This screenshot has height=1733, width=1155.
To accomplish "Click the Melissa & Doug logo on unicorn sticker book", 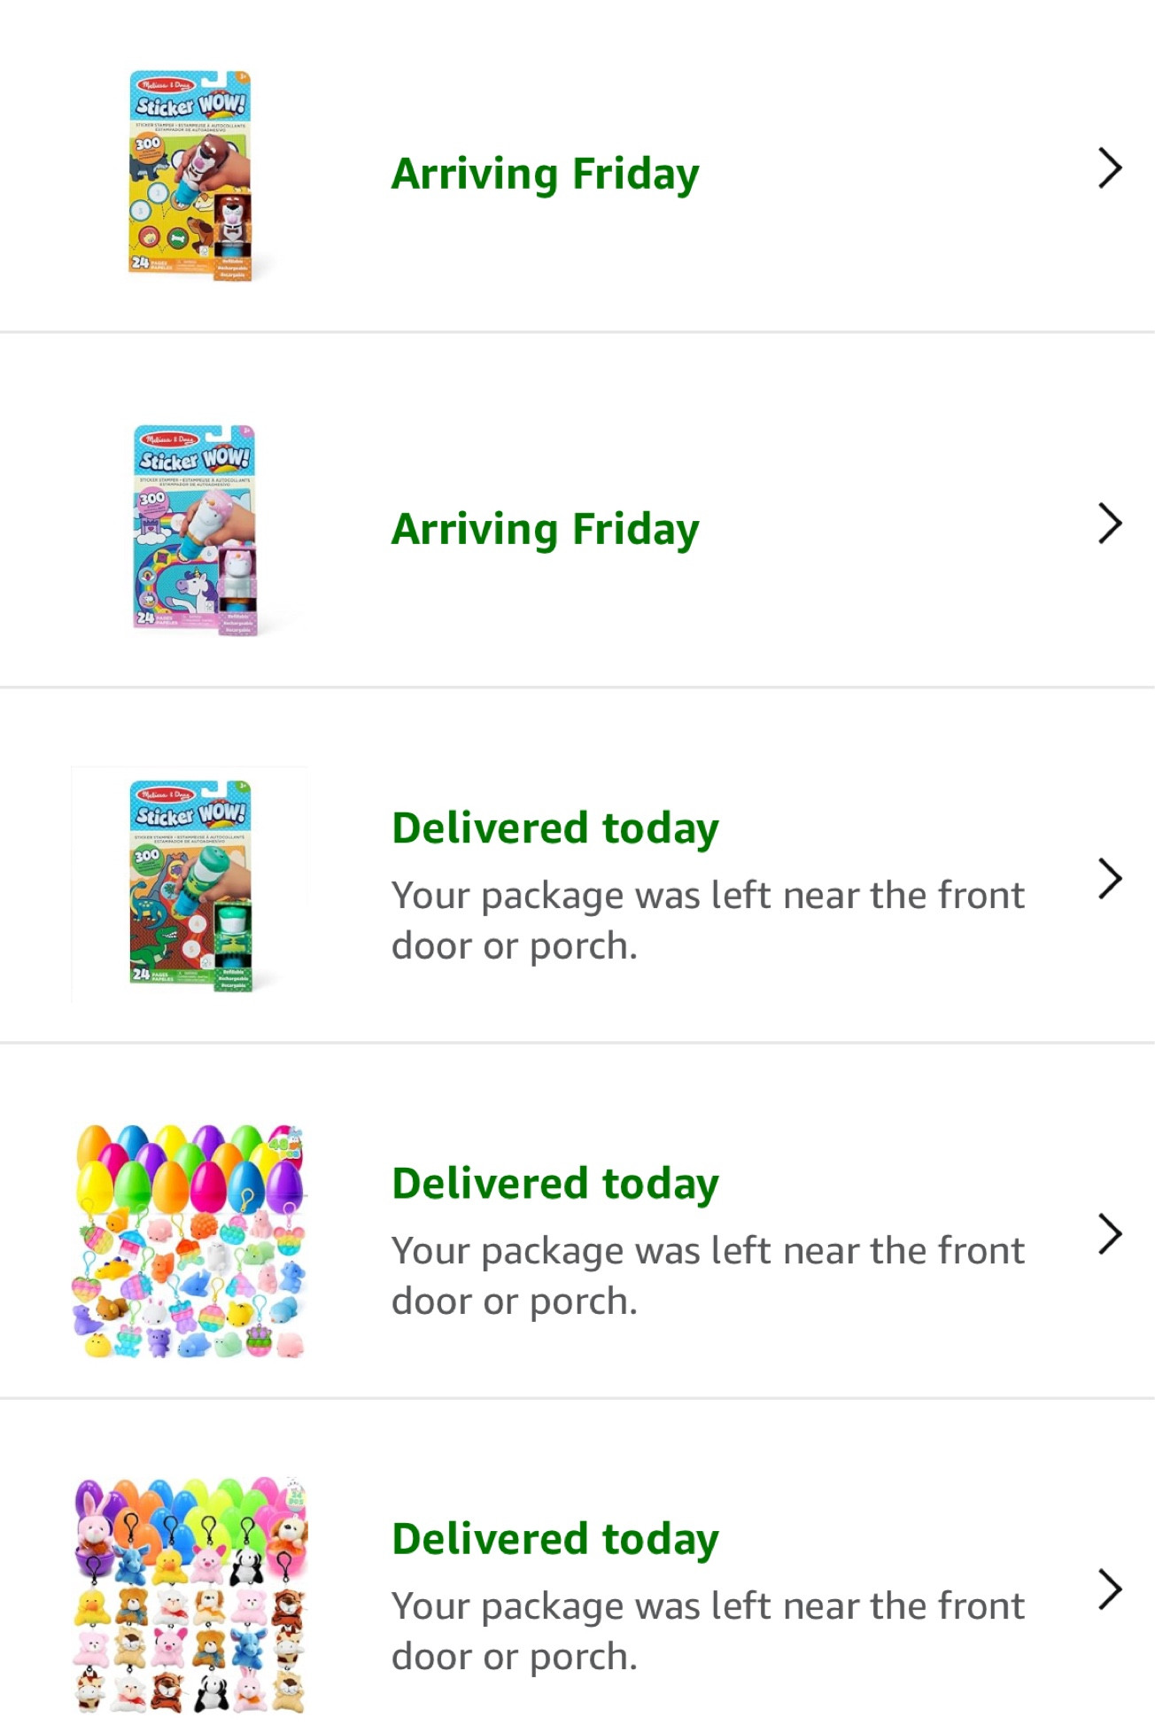I will (171, 439).
